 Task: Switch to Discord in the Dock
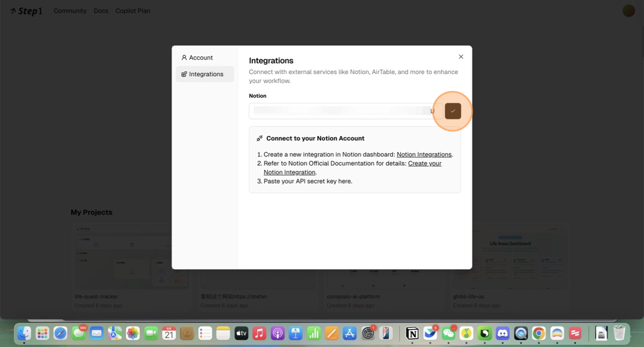click(x=503, y=333)
